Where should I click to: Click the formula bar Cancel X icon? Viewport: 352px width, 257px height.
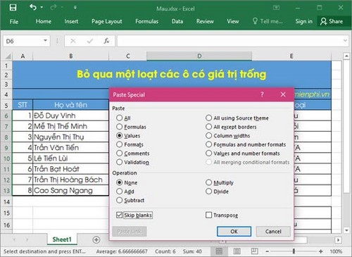click(73, 41)
